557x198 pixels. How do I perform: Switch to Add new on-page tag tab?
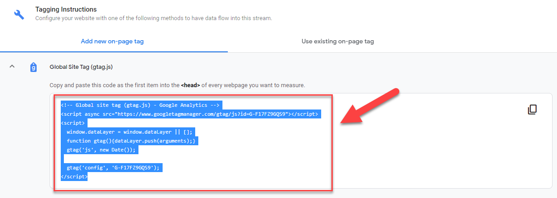pyautogui.click(x=112, y=41)
